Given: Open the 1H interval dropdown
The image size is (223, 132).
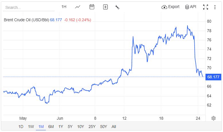Looking at the screenshot, I should 64,7.
